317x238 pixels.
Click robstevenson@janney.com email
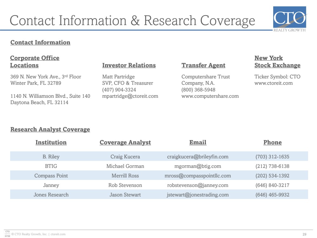[198, 185]
